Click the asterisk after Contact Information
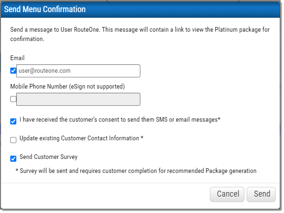This screenshot has width=284, height=213. click(x=142, y=137)
